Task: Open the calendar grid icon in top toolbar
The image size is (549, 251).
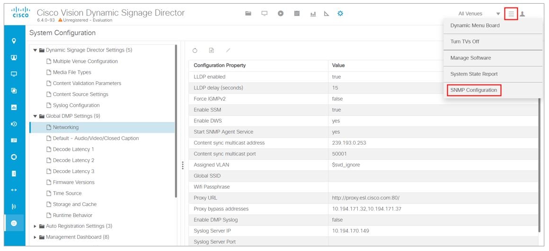Action: coord(297,14)
